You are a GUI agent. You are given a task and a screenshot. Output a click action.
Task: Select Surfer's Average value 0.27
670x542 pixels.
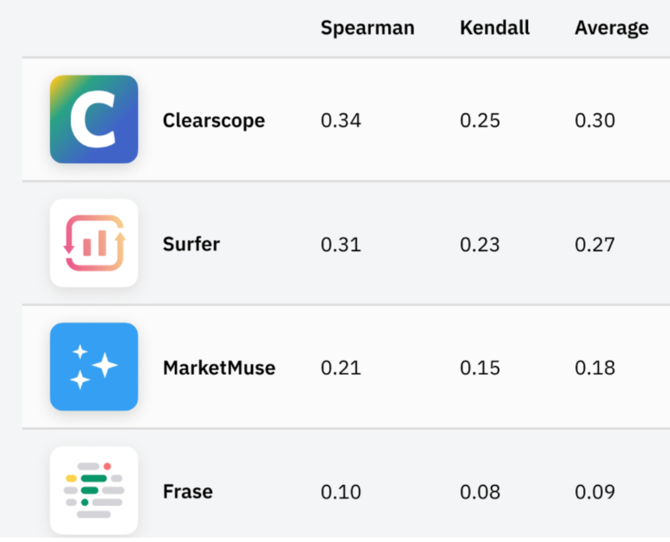coord(595,244)
